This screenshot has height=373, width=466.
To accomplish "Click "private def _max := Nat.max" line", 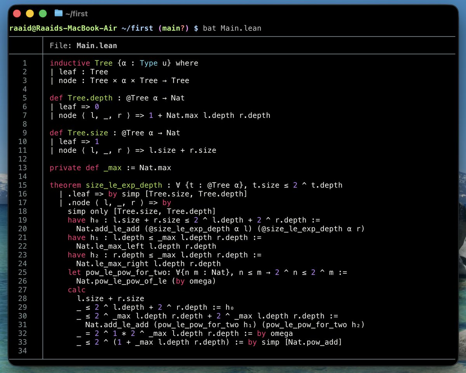I will tap(110, 168).
